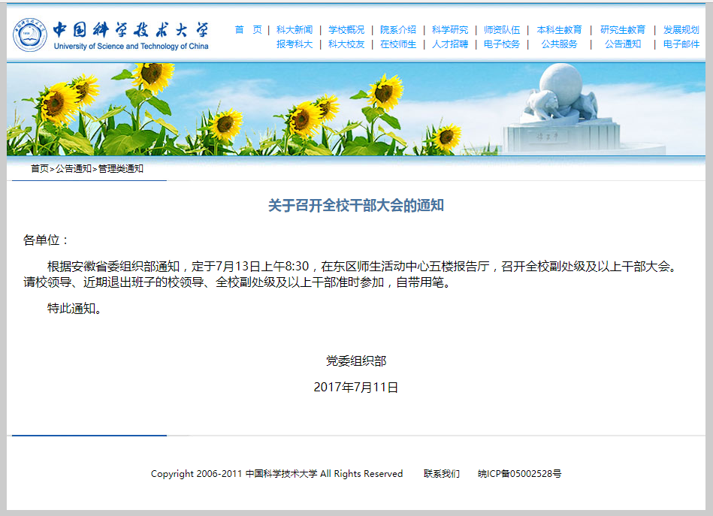Click the sunflower banner image
The height and width of the screenshot is (516, 713).
pyautogui.click(x=356, y=109)
